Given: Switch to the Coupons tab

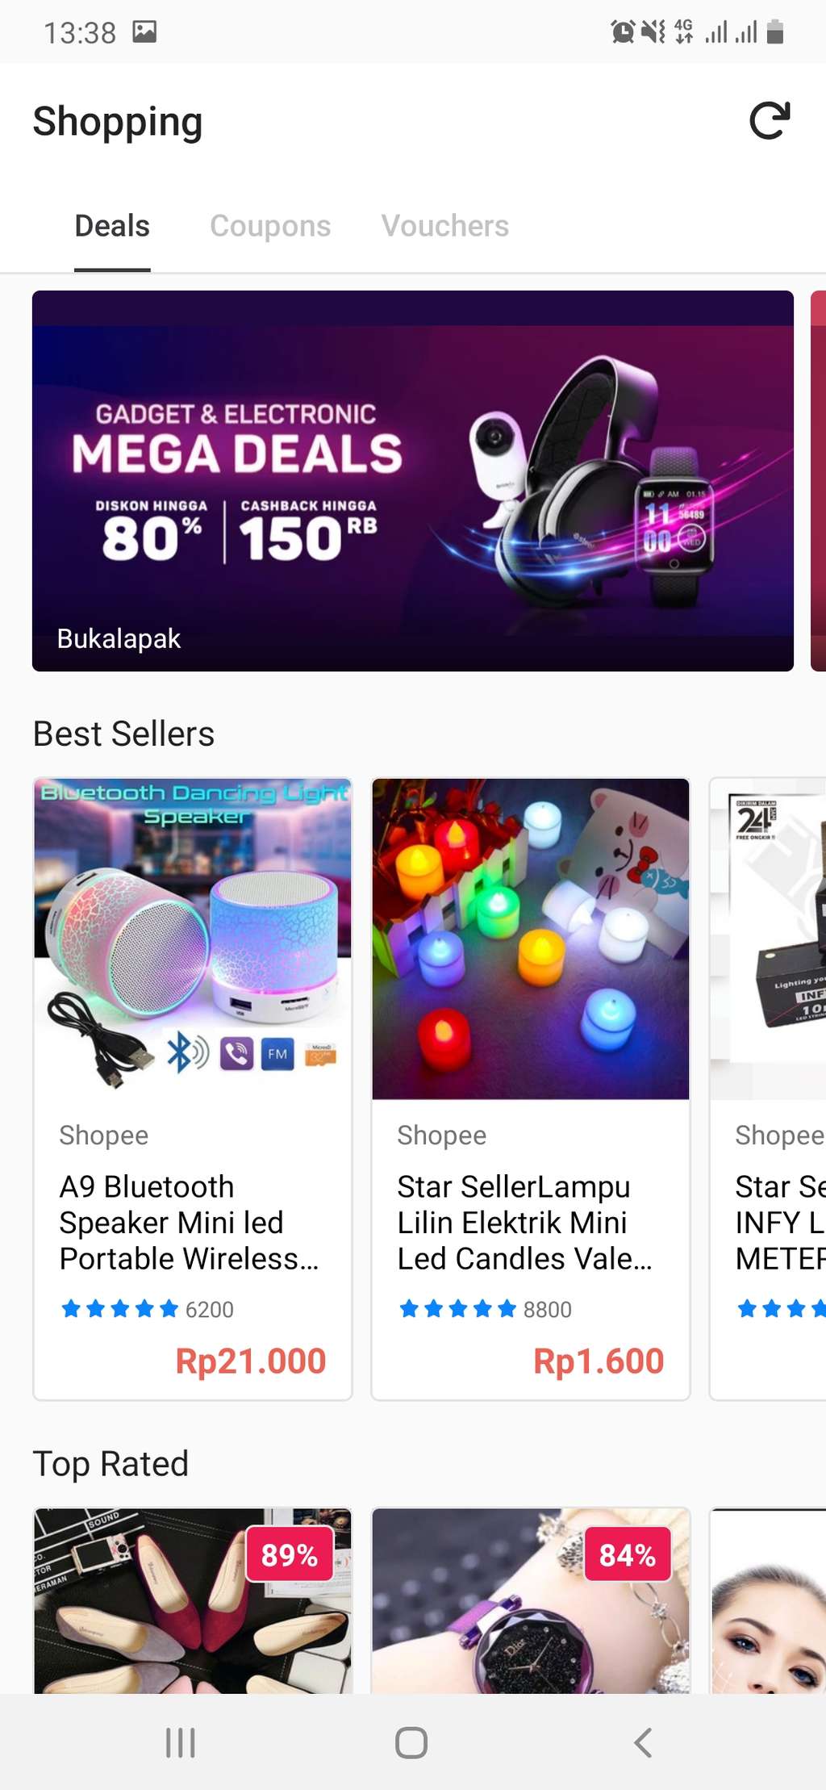Looking at the screenshot, I should click(270, 226).
